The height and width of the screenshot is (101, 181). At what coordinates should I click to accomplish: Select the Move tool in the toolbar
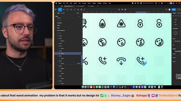60,10
